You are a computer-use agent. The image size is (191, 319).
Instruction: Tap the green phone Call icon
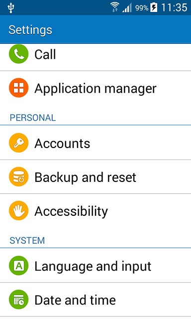point(19,54)
